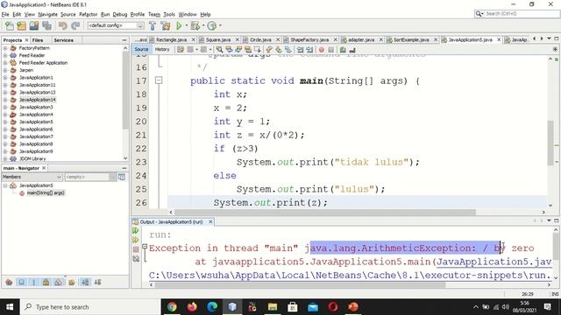Click the yellow Re-run with different parameters icon
The image size is (561, 315).
click(136, 240)
